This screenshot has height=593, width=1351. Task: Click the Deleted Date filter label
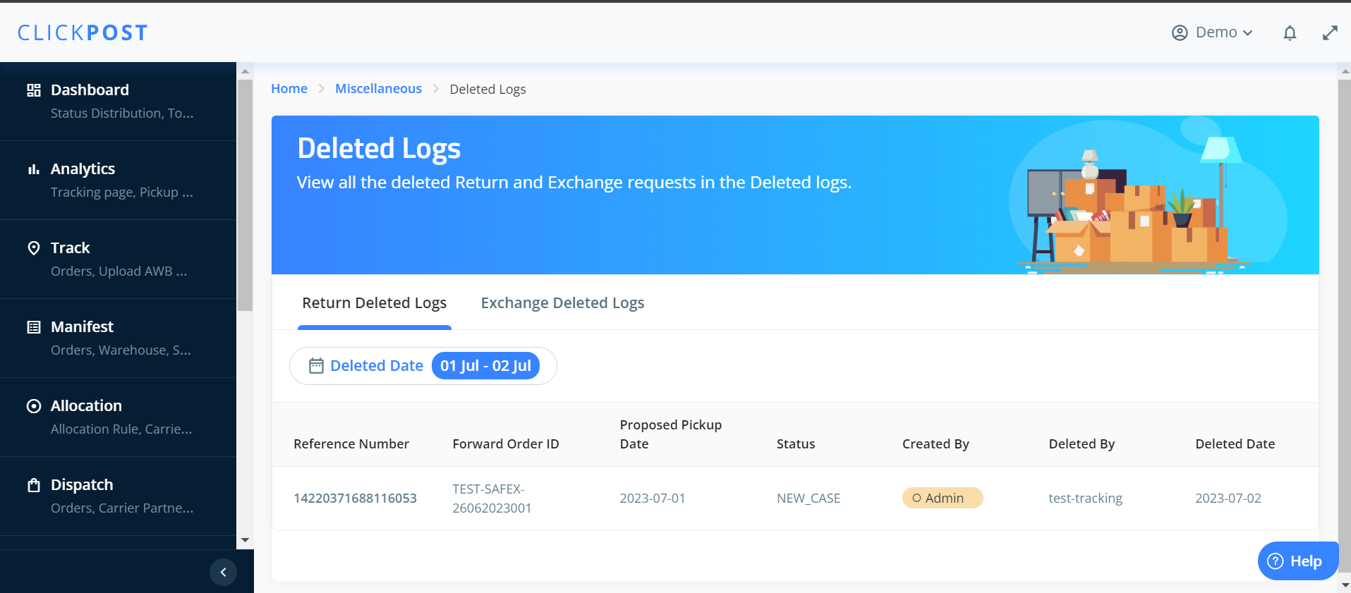click(x=377, y=366)
